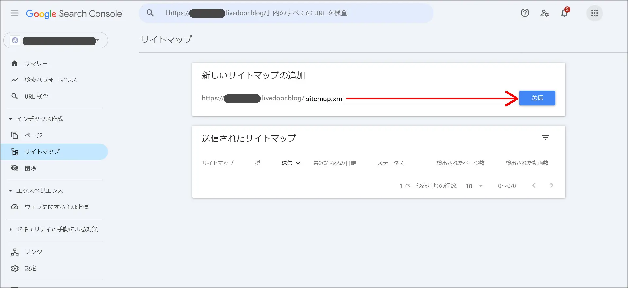Image resolution: width=628 pixels, height=288 pixels.
Task: Go to next page of sitemaps table
Action: click(x=552, y=185)
